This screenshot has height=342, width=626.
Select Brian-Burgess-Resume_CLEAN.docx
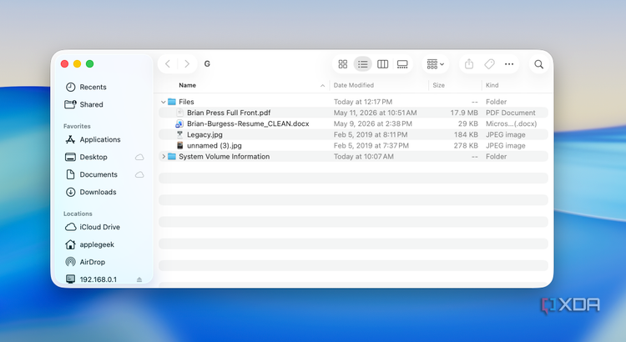(353, 123)
